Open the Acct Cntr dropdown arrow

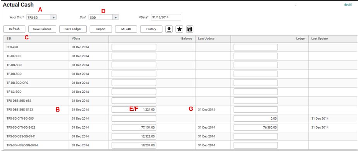click(53, 17)
